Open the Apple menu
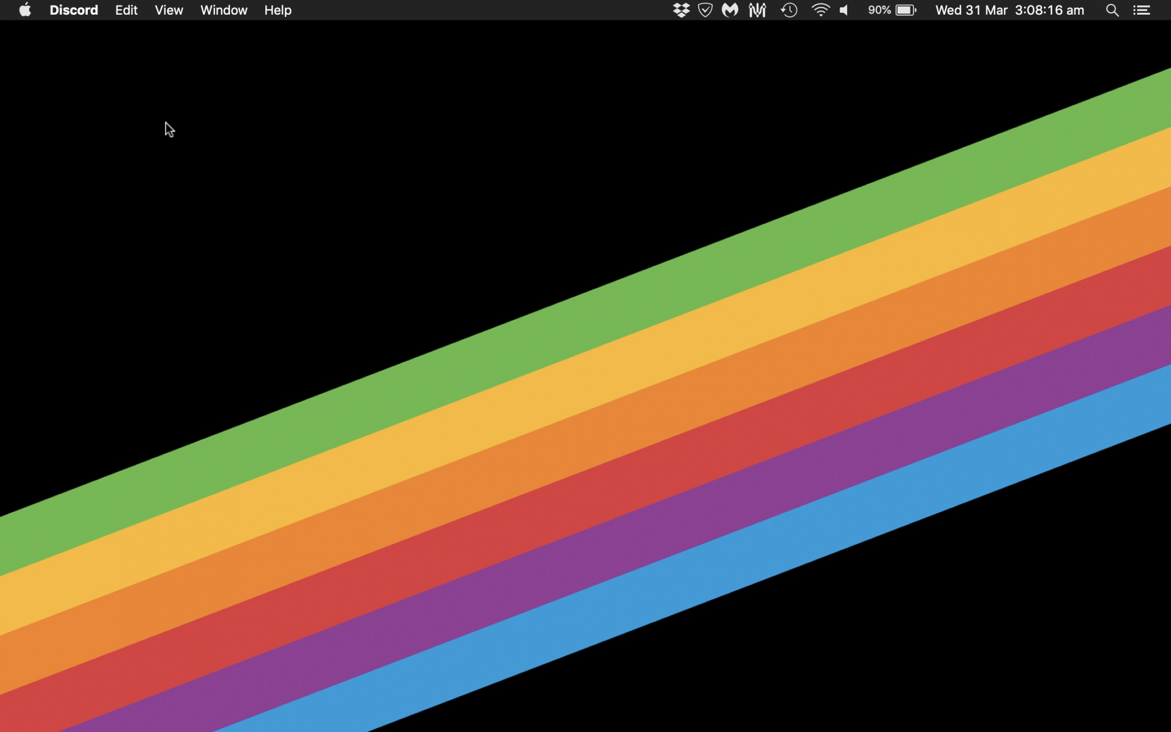The image size is (1171, 732). [25, 10]
